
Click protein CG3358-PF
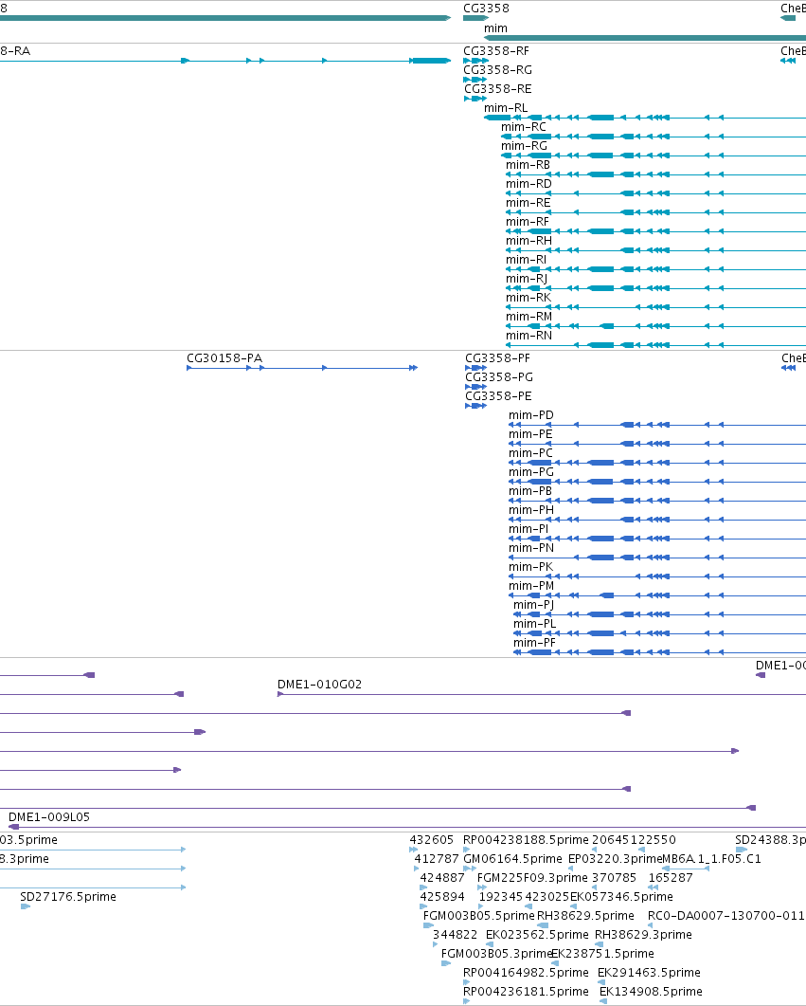pos(498,358)
